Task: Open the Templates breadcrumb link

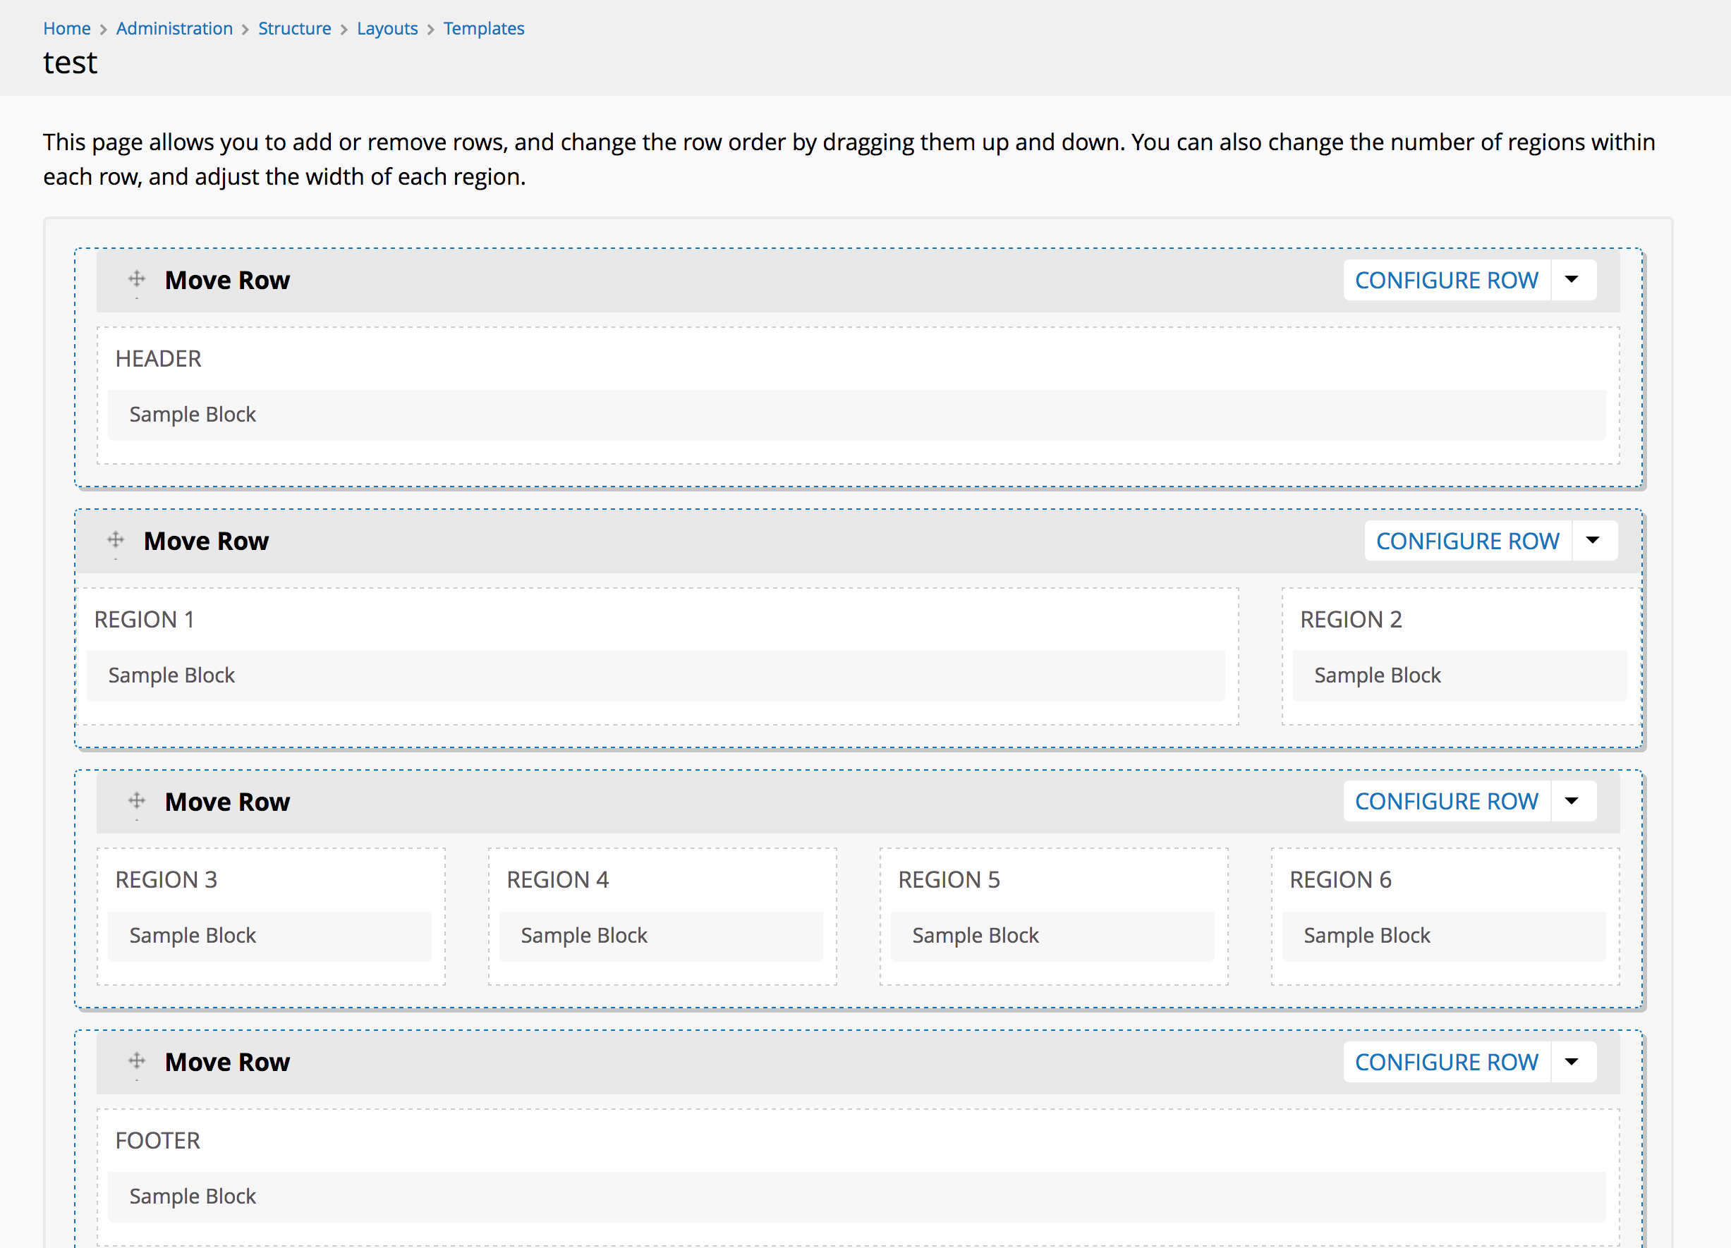Action: pos(483,28)
